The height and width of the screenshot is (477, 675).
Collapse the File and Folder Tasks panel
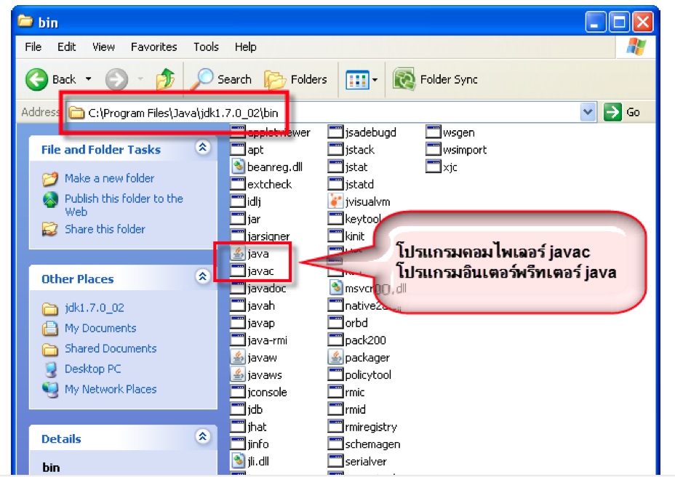pyautogui.click(x=203, y=148)
